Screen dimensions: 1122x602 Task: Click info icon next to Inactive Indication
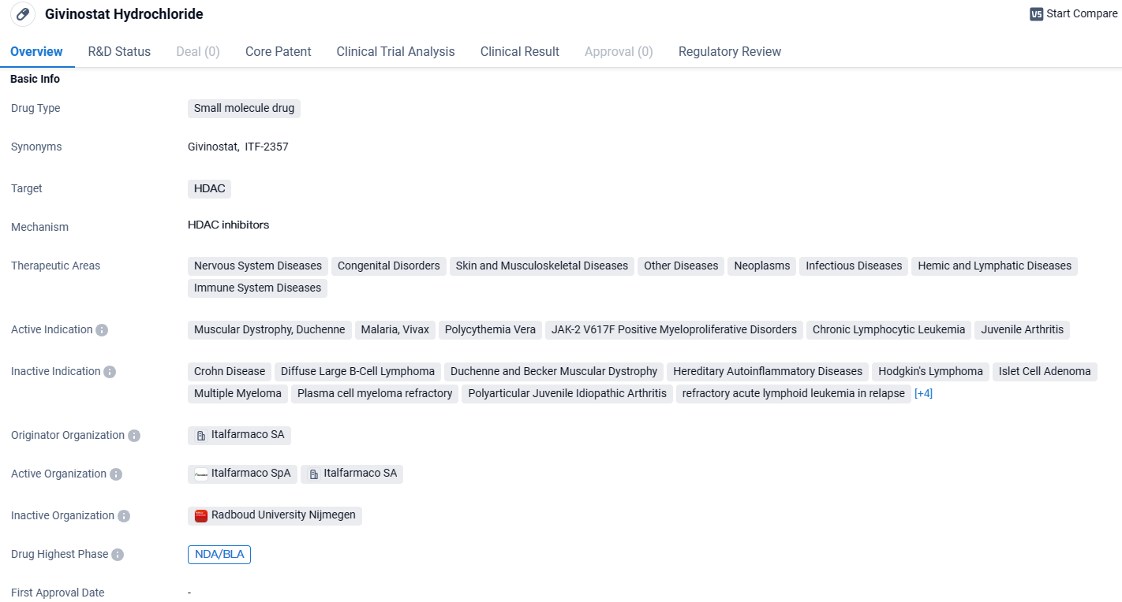(x=110, y=372)
